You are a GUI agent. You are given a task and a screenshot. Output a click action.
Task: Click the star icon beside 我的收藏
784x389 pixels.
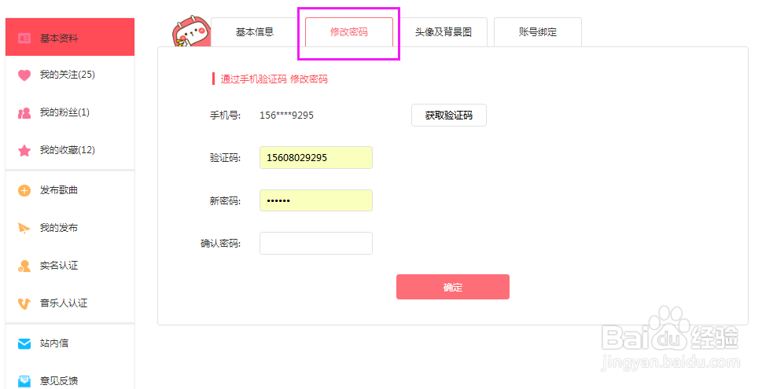pos(24,151)
